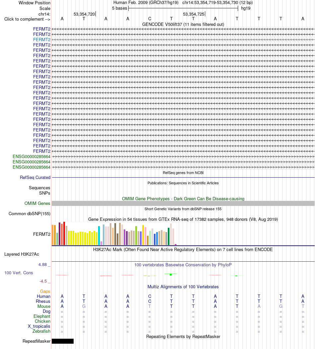Select the OMIM Genes track label
The image size is (315, 349).
(37, 203)
